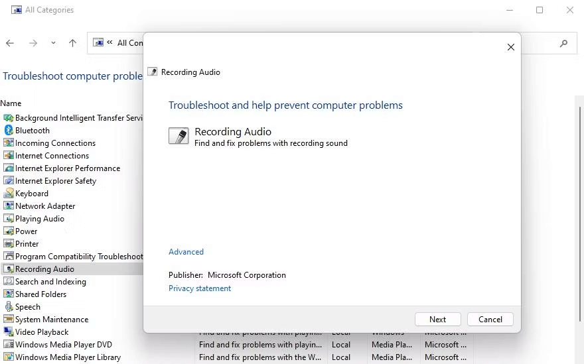Click the Bluetooth troubleshooter icon

click(9, 131)
